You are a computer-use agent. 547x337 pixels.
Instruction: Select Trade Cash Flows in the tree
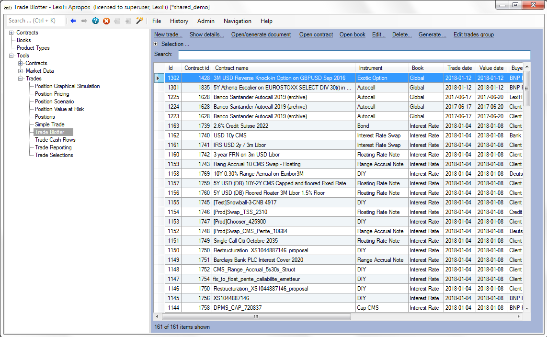tap(55, 140)
